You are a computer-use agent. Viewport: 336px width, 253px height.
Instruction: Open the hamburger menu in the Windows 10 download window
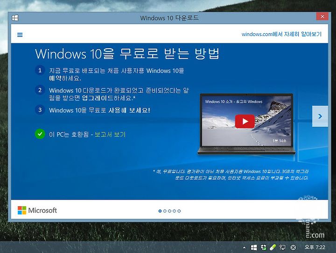tap(20, 35)
